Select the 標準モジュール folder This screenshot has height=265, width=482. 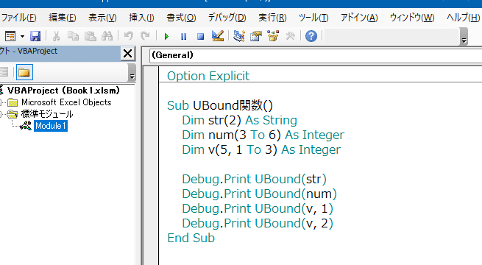tap(47, 114)
